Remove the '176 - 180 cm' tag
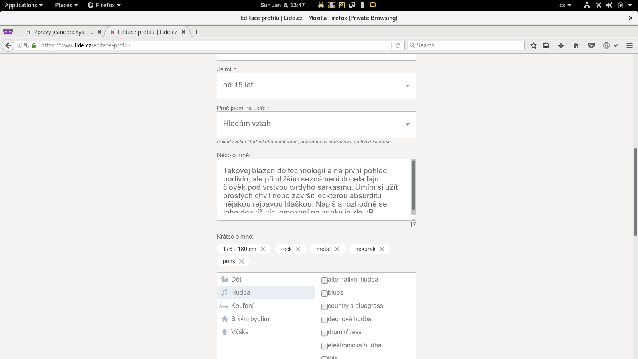The width and height of the screenshot is (638, 359). (263, 249)
